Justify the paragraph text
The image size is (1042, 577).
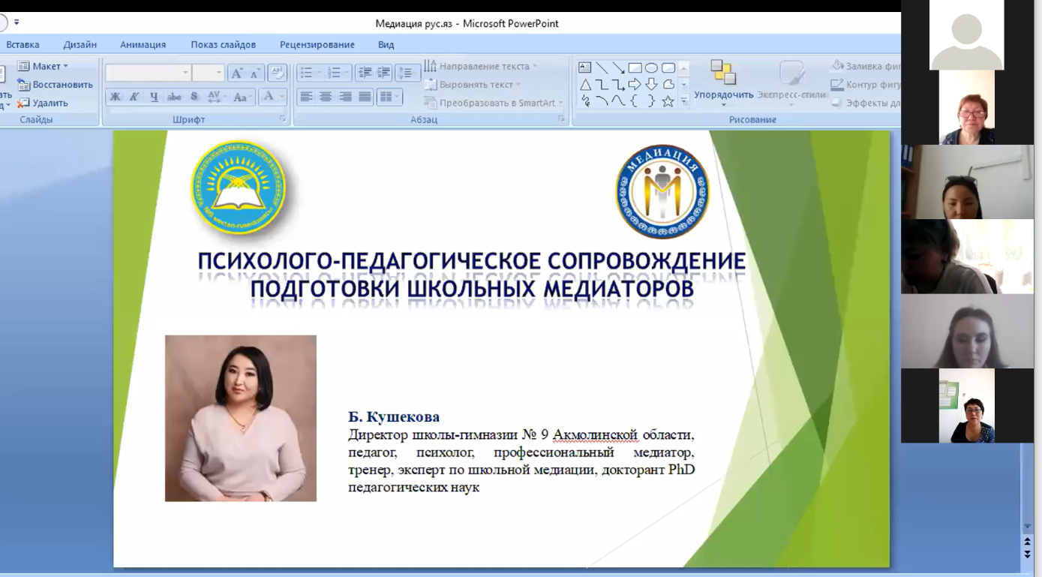point(365,97)
